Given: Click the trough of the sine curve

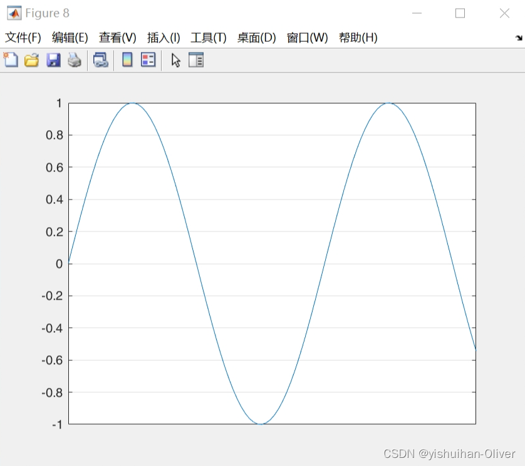Looking at the screenshot, I should click(261, 423).
